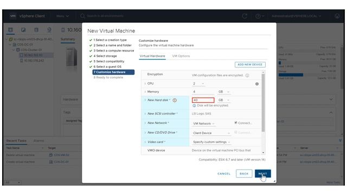Open Hosts and Clusters inventory icon
The width and height of the screenshot is (347, 195).
(x=10, y=30)
